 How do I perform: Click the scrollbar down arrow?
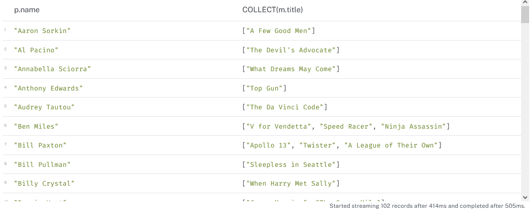[525, 197]
